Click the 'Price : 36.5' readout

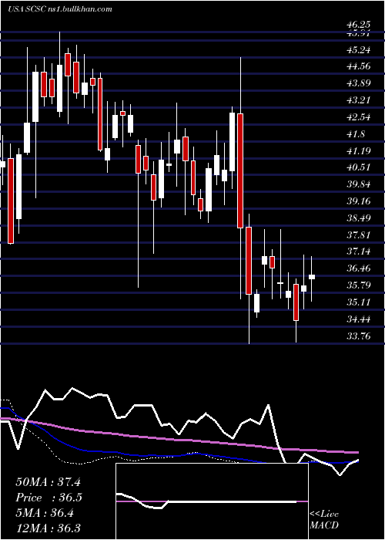tap(49, 498)
